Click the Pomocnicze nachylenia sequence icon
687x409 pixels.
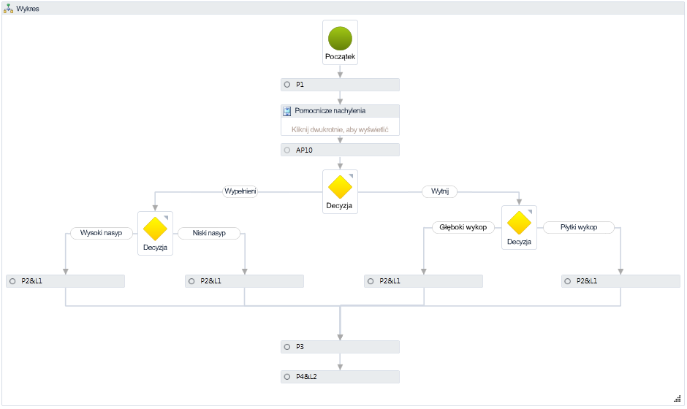point(287,111)
